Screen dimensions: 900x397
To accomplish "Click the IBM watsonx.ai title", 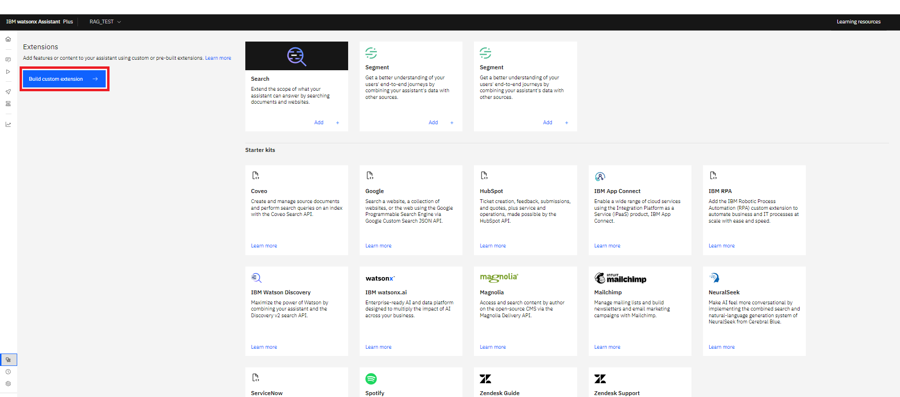I will [386, 292].
